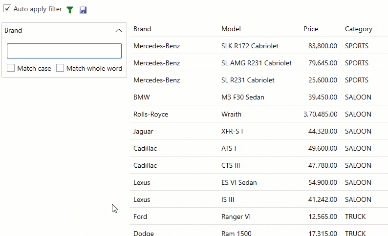
Task: Click the Rolls-Royce brand cell
Action: tap(151, 114)
